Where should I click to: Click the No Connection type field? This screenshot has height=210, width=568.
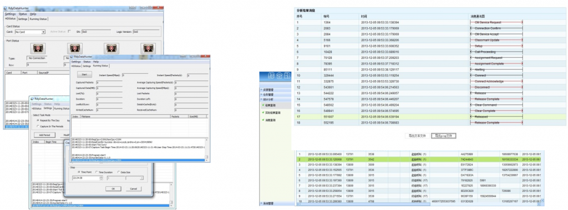pyautogui.click(x=37, y=58)
